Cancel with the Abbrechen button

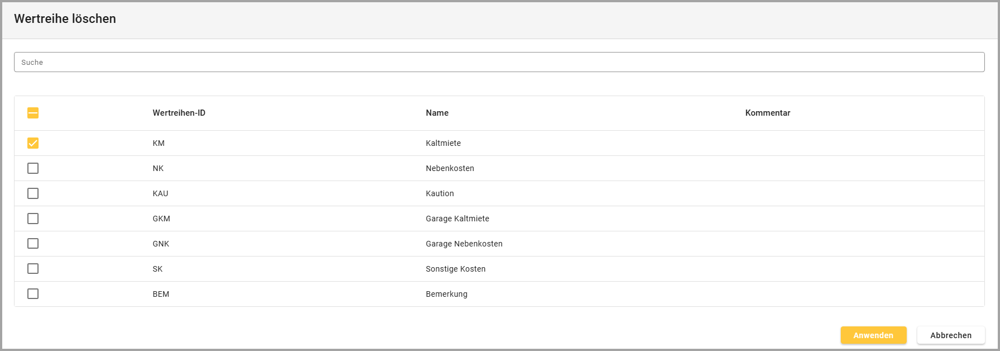tap(950, 335)
